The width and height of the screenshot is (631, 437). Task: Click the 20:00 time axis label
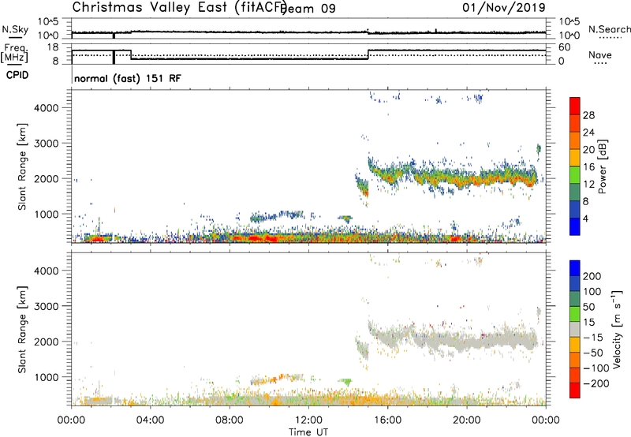[467, 420]
